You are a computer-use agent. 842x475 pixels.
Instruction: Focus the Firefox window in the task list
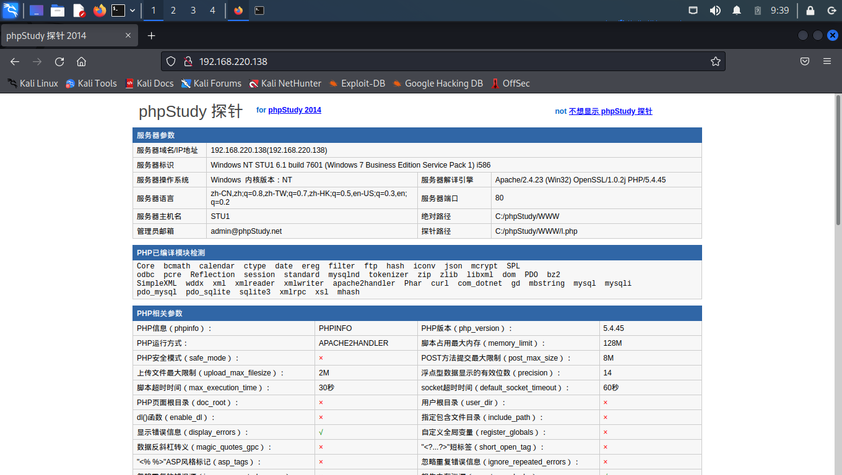pos(238,10)
